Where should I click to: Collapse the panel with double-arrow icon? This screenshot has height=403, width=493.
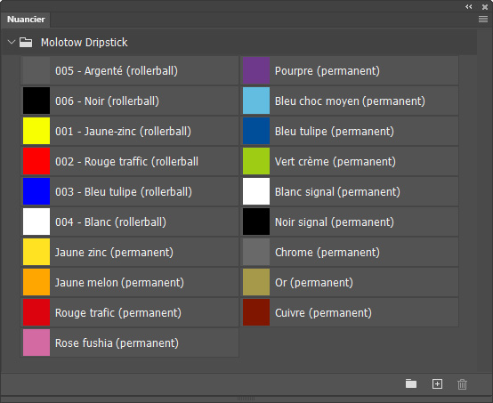[468, 6]
